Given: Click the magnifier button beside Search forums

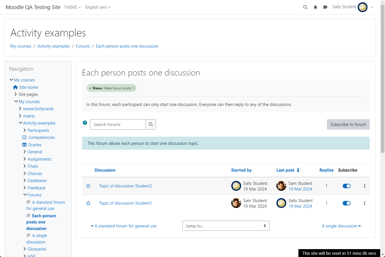Looking at the screenshot, I should [151, 125].
